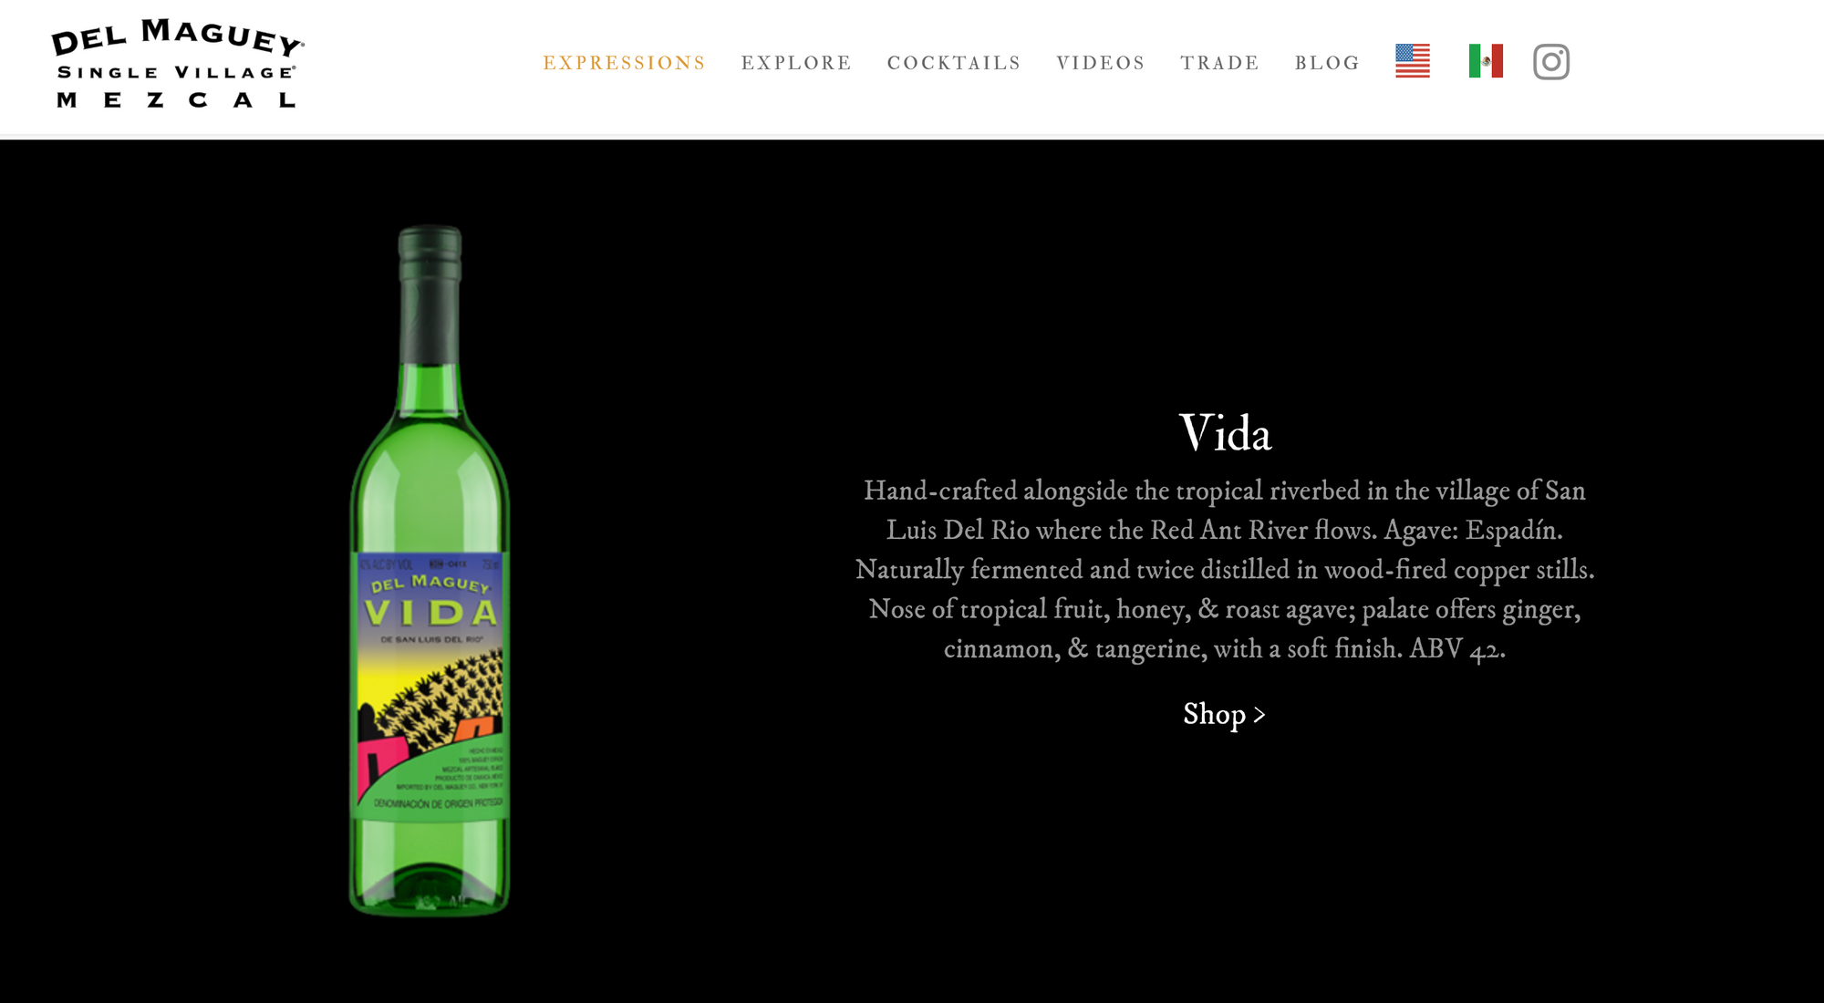This screenshot has width=1824, height=1003.
Task: Click the Vida description paragraph text
Action: point(1225,569)
